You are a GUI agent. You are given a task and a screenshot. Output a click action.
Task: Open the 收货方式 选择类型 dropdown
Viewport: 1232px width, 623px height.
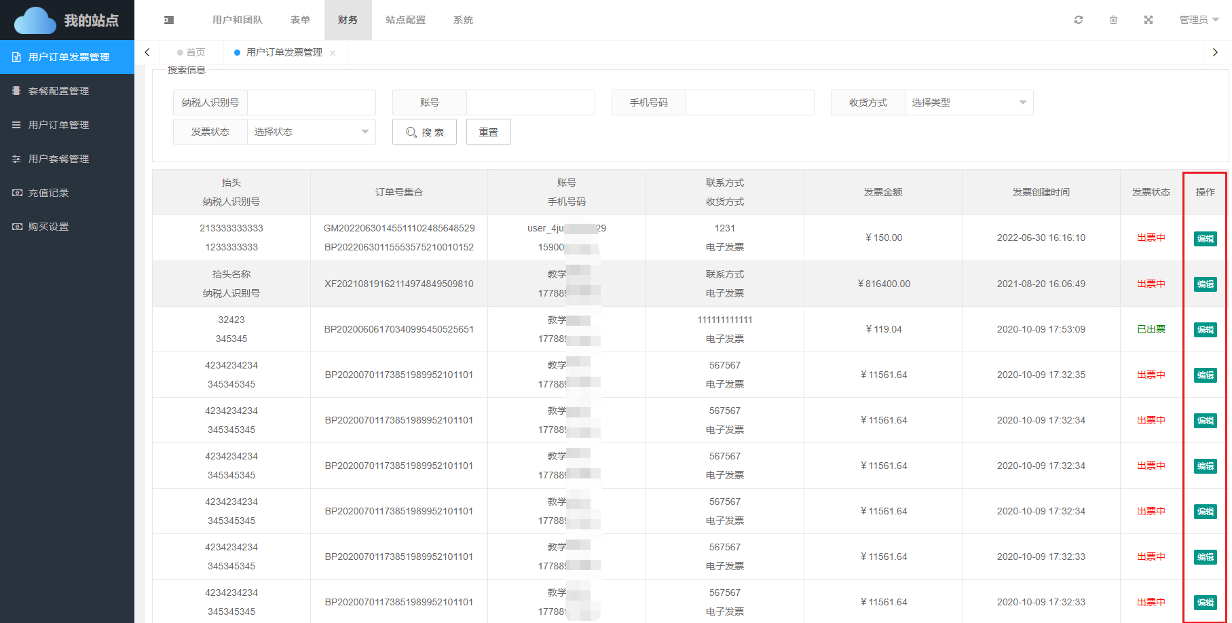[969, 102]
